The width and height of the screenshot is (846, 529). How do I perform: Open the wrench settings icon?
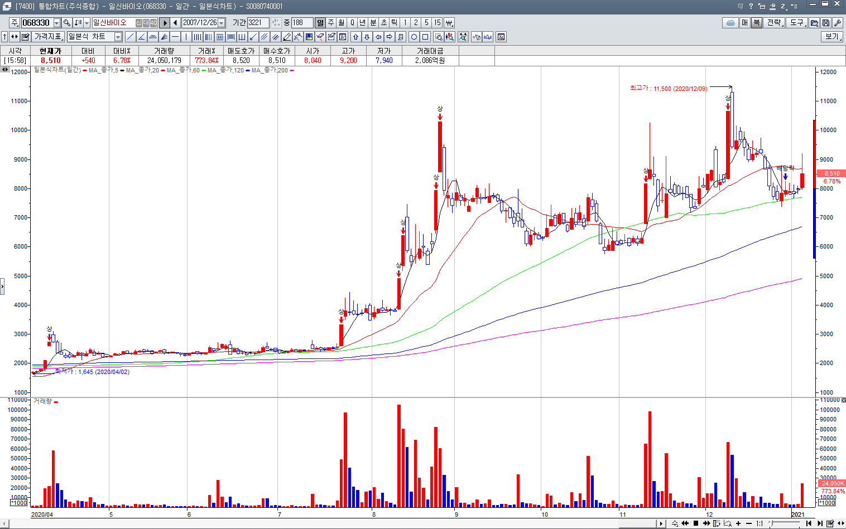(x=837, y=23)
